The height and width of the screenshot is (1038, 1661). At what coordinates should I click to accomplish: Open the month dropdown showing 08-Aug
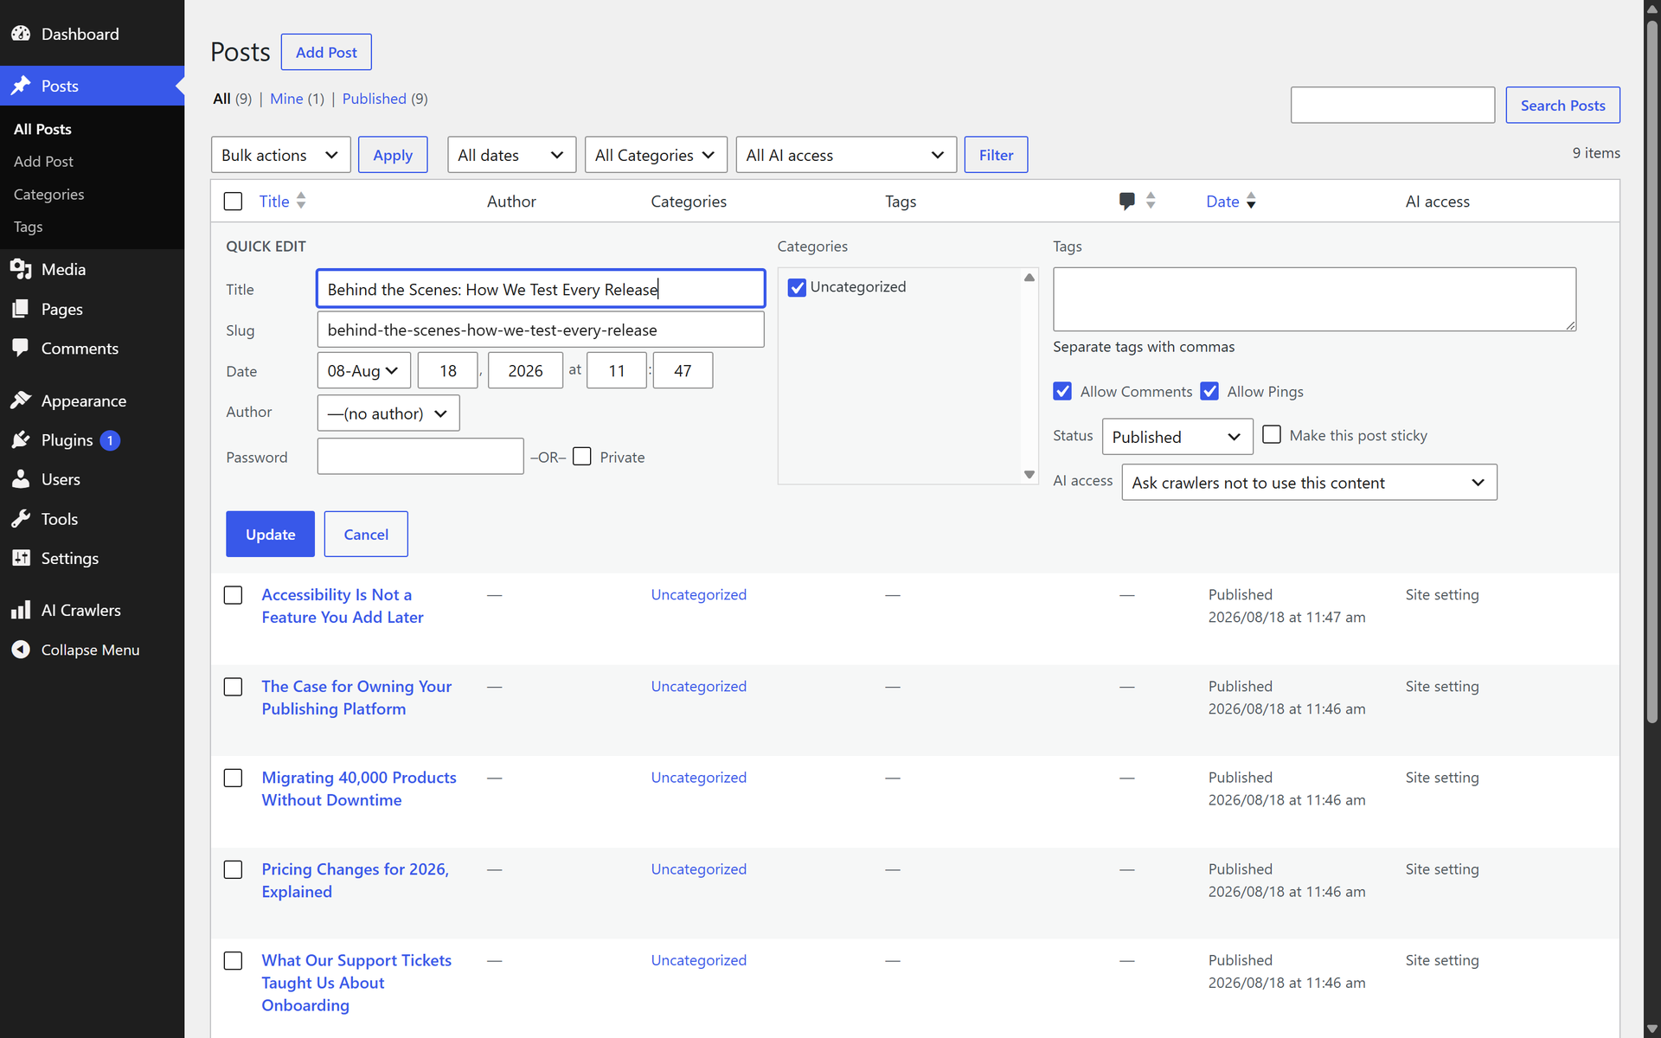click(x=363, y=370)
